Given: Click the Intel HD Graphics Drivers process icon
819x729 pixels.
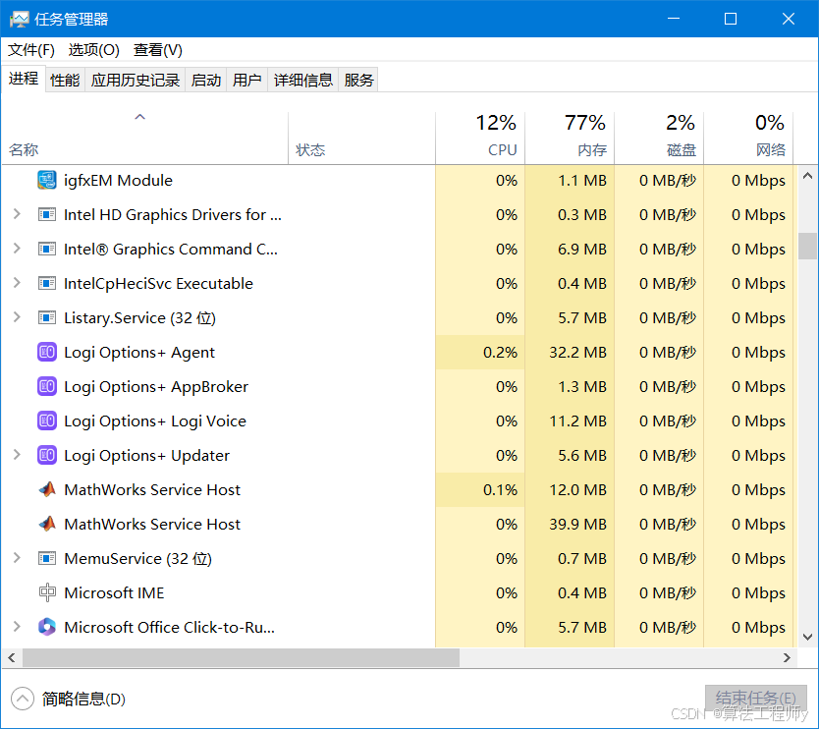Looking at the screenshot, I should (x=47, y=215).
